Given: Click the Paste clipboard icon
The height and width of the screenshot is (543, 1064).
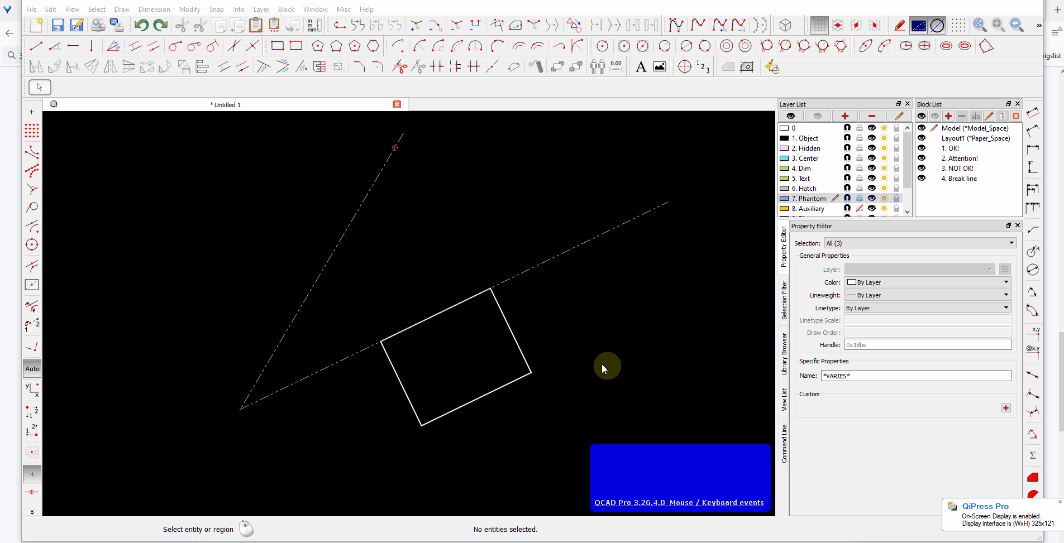Looking at the screenshot, I should coord(255,25).
